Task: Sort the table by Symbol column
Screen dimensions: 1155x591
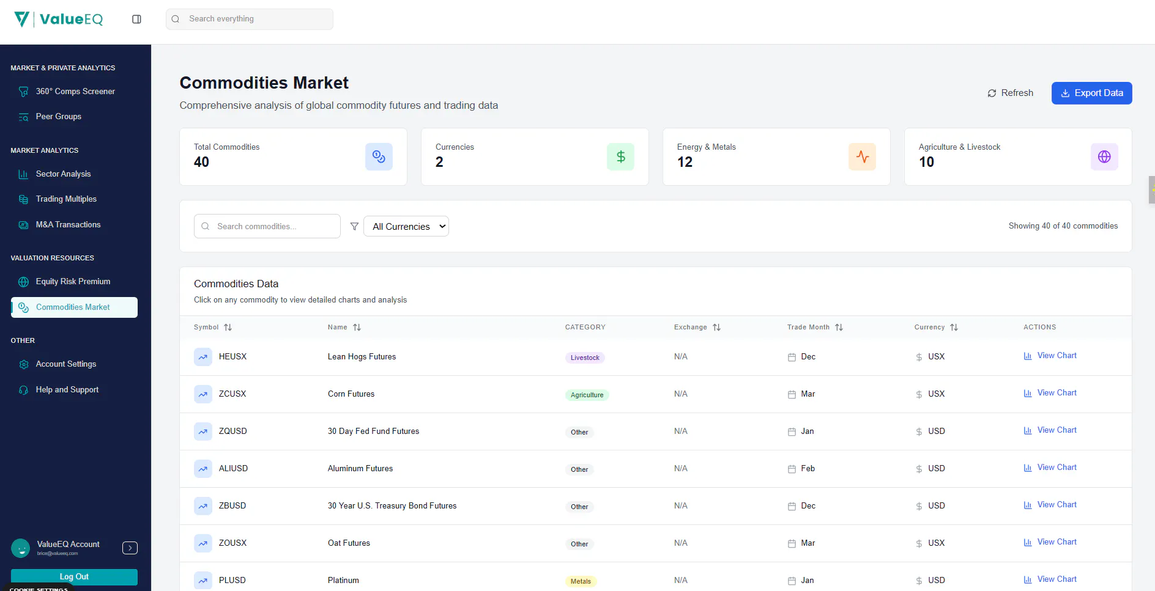Action: click(213, 327)
